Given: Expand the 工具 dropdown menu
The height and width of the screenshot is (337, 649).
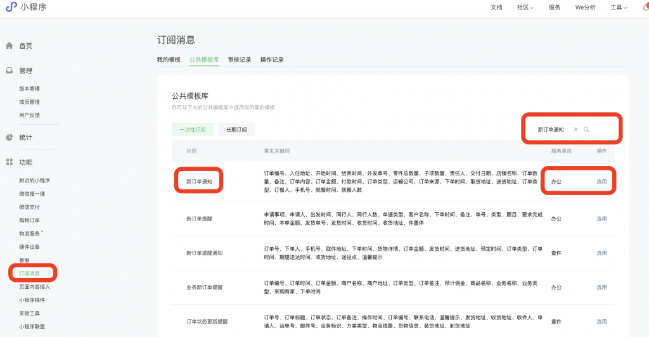Looking at the screenshot, I should 619,8.
